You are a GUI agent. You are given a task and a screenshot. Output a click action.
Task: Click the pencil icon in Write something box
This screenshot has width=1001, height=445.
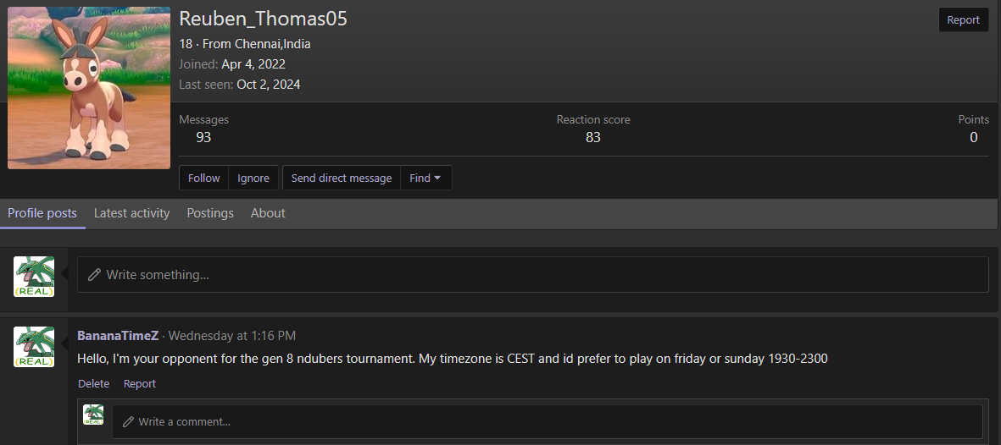93,275
